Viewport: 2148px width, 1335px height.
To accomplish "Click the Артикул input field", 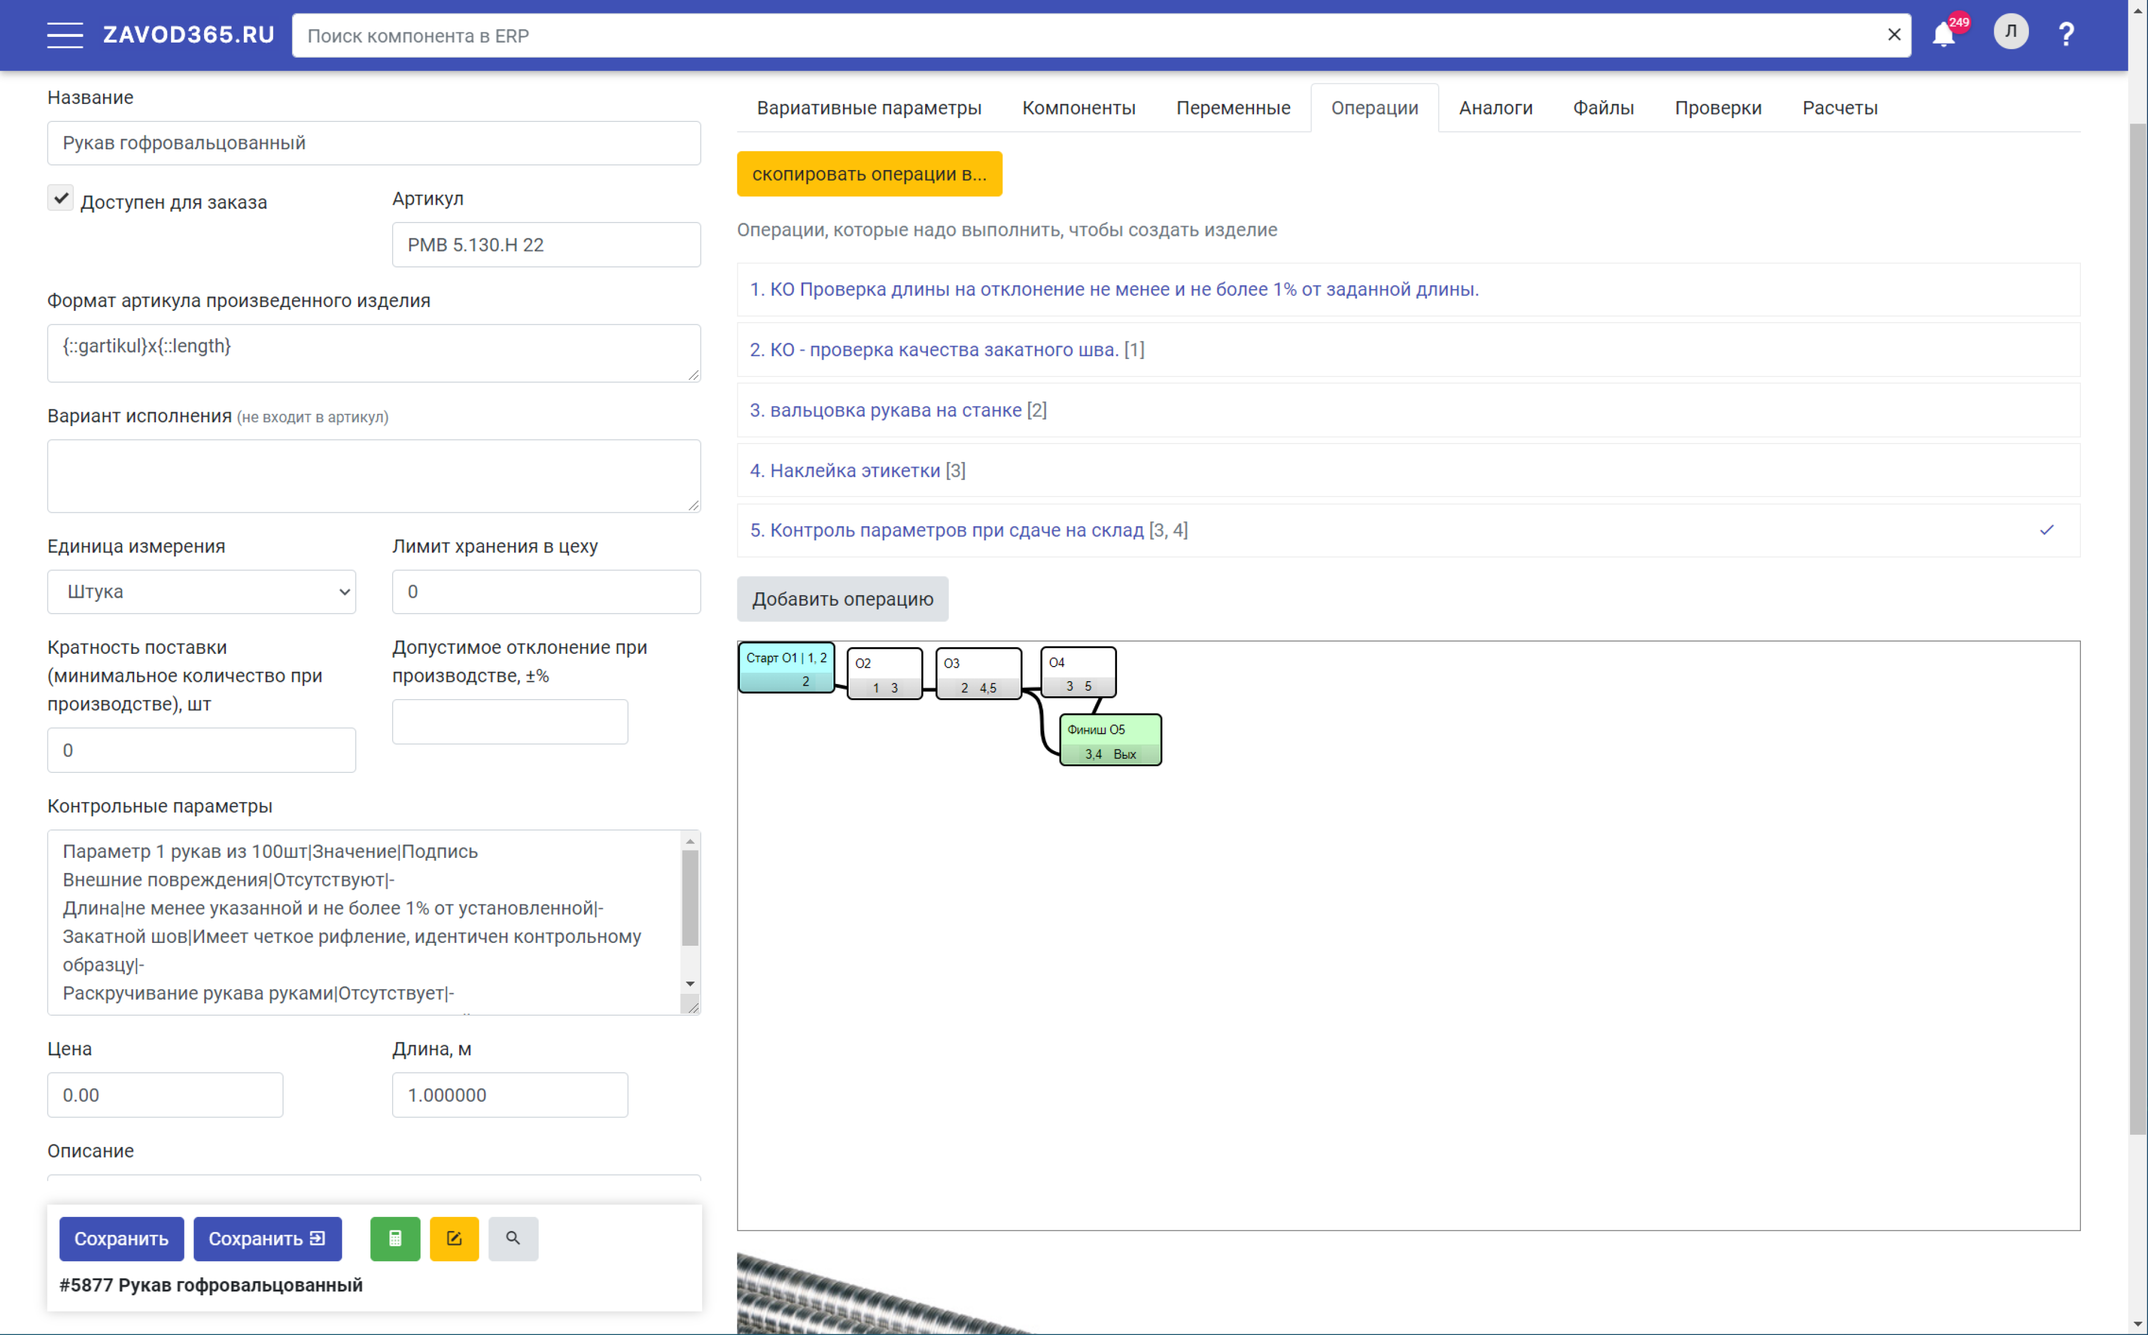I will [x=545, y=244].
